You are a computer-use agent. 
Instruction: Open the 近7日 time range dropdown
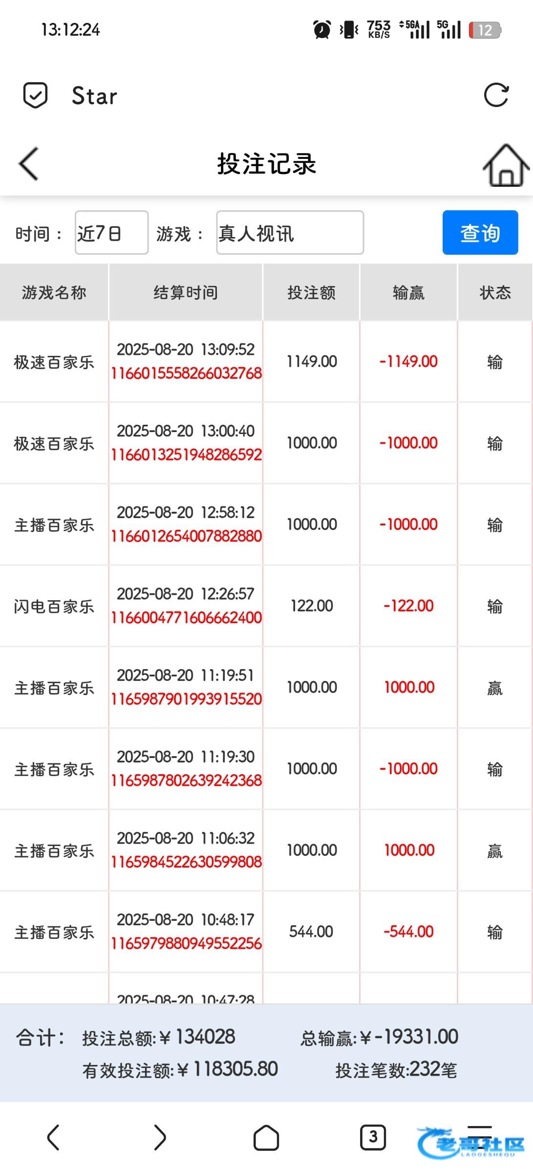click(x=111, y=233)
